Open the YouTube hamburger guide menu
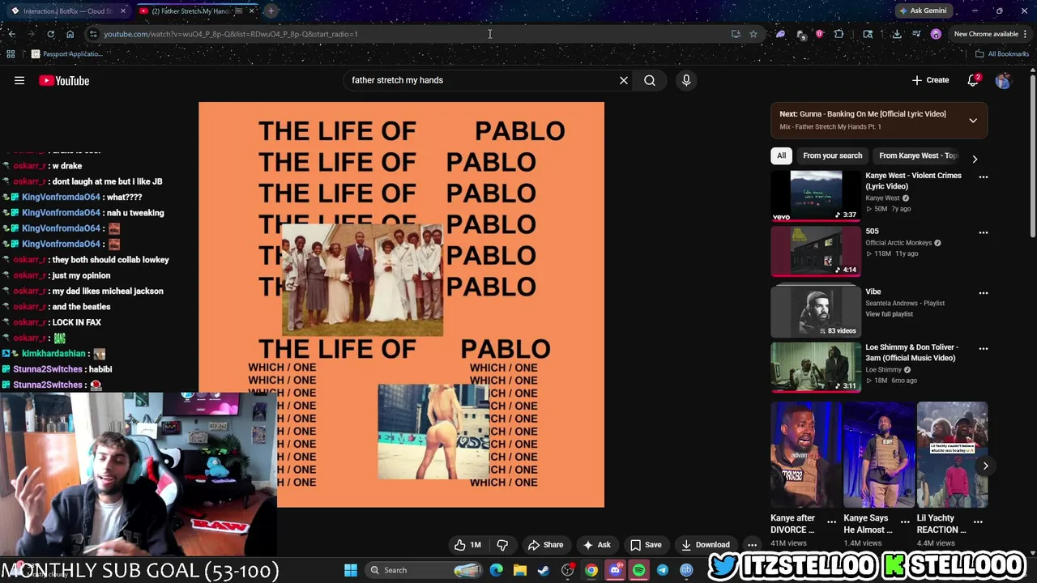Viewport: 1037px width, 583px height. point(19,80)
